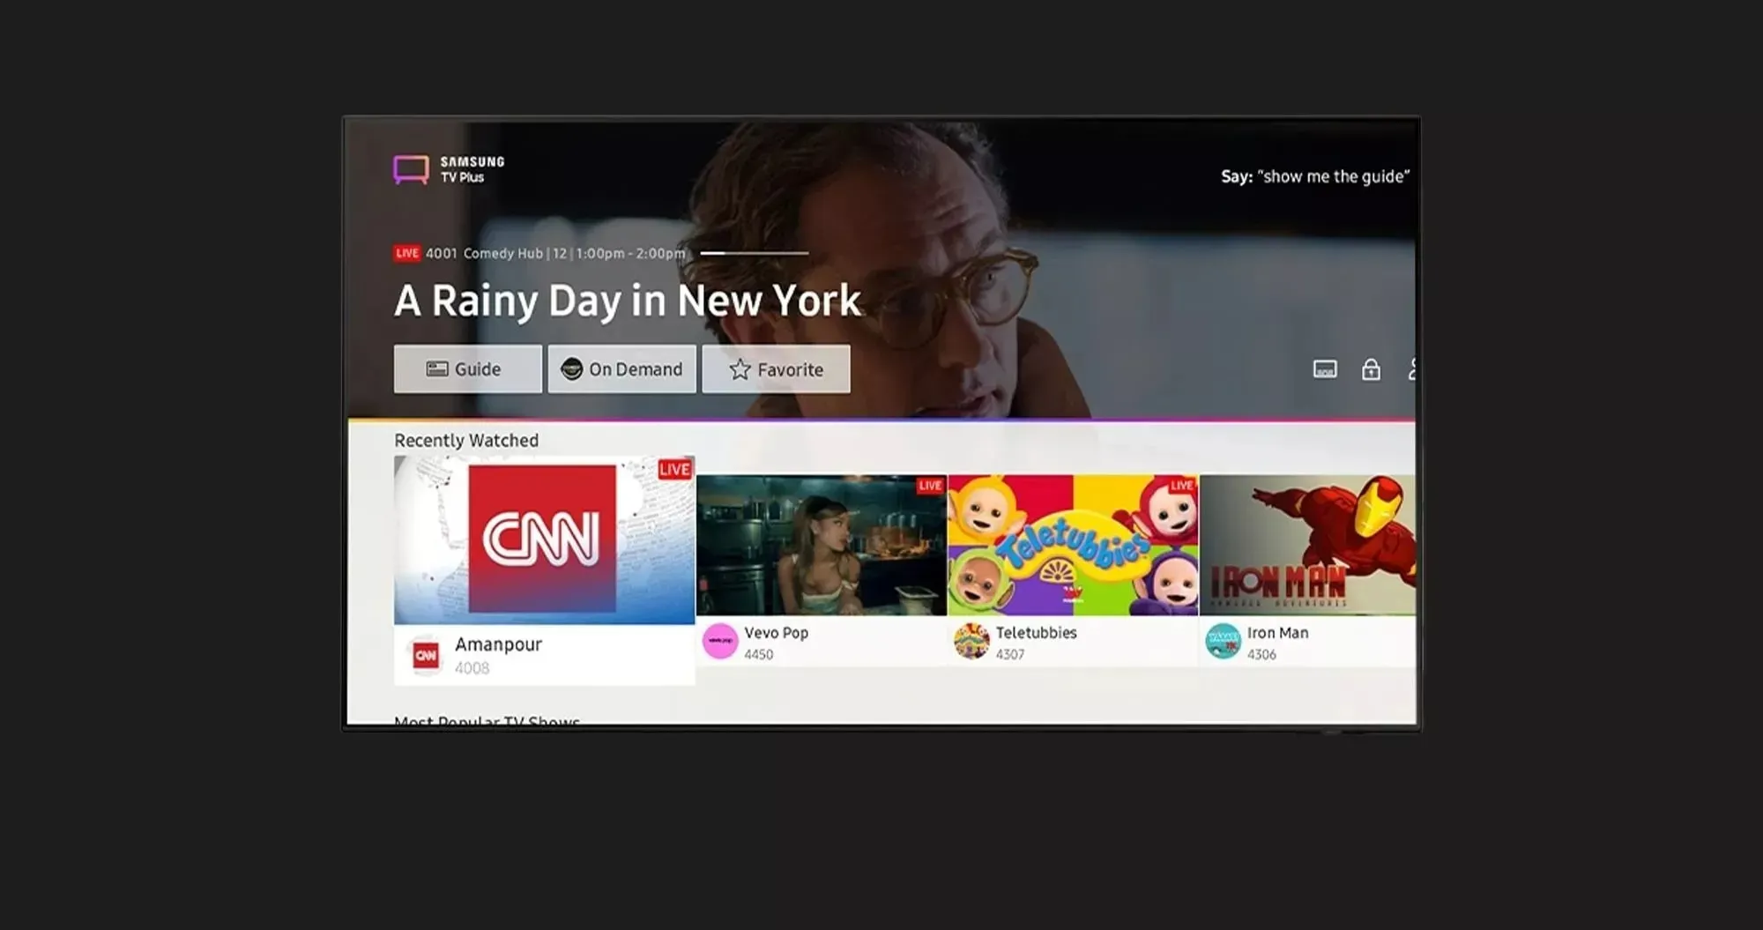Select the Iron Man thumbnail
Viewport: 1763px width, 930px height.
tap(1306, 545)
